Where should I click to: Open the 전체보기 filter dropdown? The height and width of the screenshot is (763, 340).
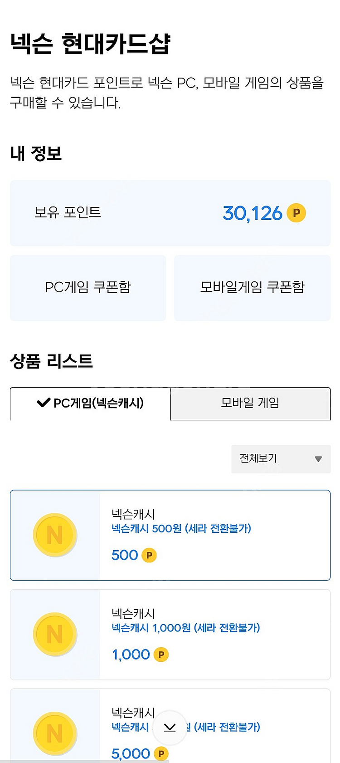point(281,458)
